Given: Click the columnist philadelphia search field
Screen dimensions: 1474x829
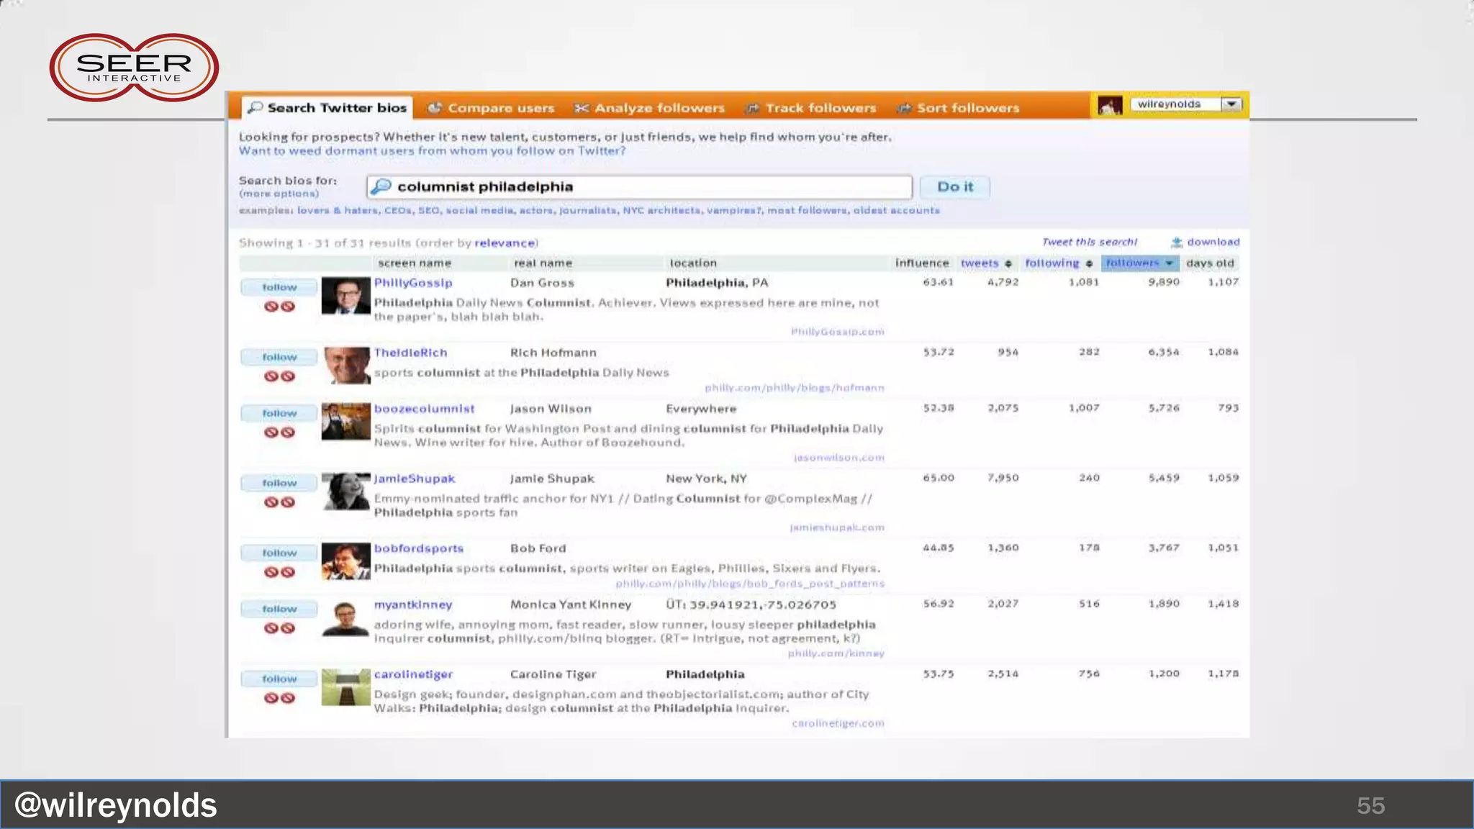Looking at the screenshot, I should pos(648,187).
